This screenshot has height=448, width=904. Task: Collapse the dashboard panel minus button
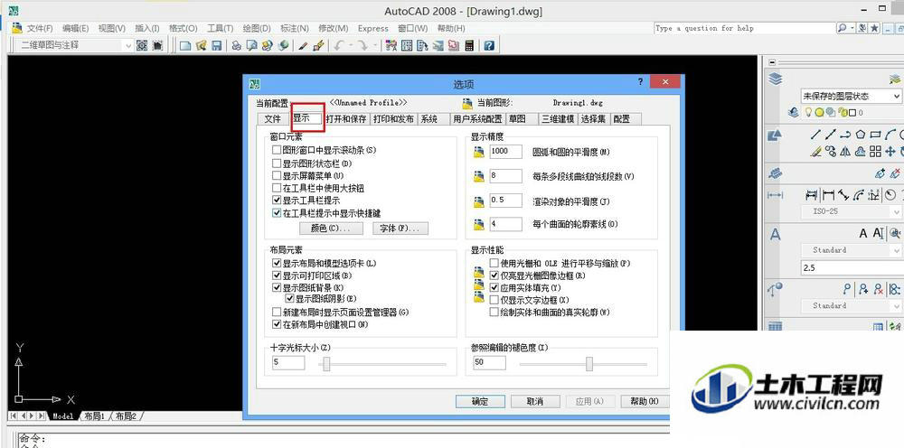pos(772,62)
